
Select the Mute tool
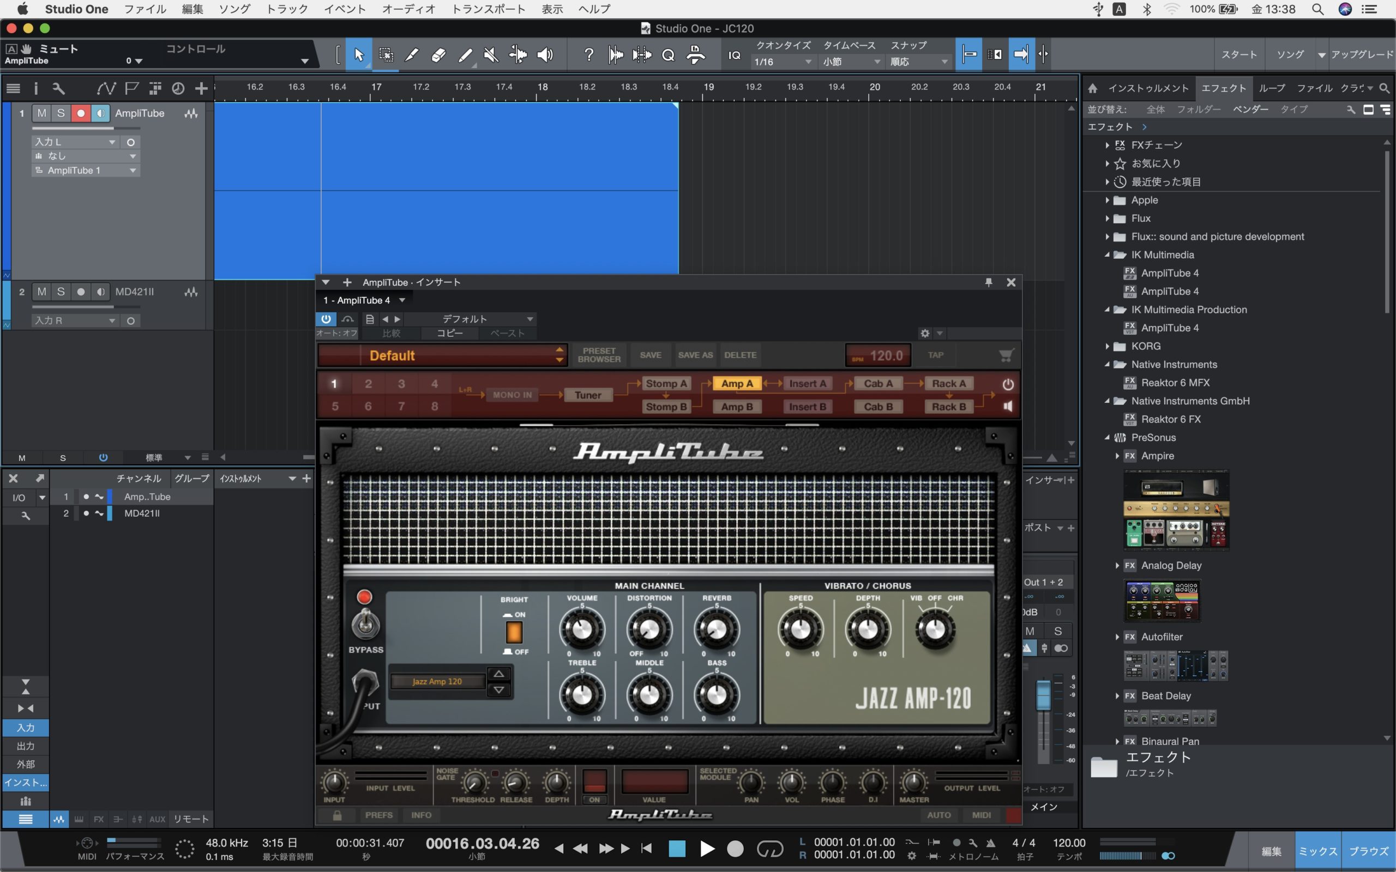pyautogui.click(x=491, y=55)
